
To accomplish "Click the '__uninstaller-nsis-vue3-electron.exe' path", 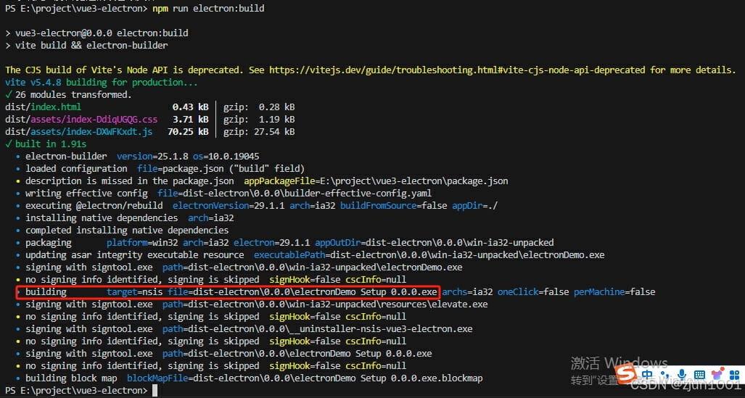I will coord(330,329).
